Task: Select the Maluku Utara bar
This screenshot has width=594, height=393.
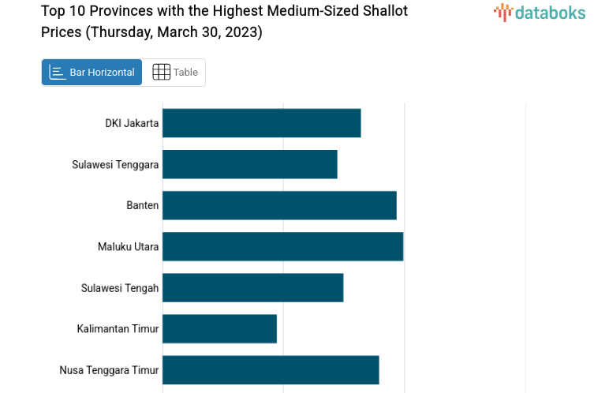Action: (x=282, y=246)
